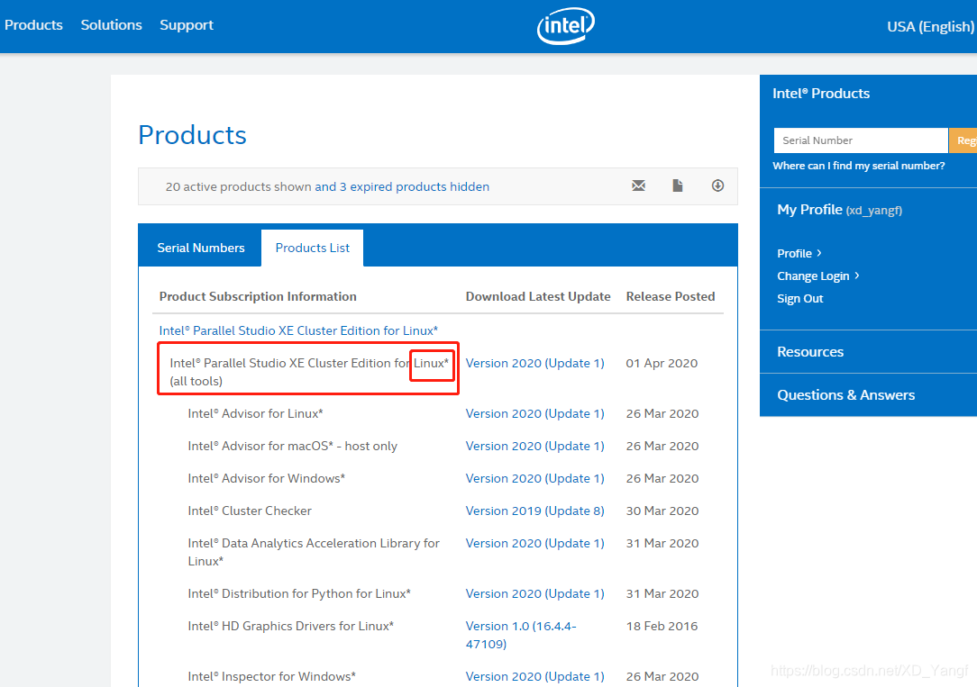Click the circular download icon
Viewport: 977px width, 687px height.
(717, 185)
